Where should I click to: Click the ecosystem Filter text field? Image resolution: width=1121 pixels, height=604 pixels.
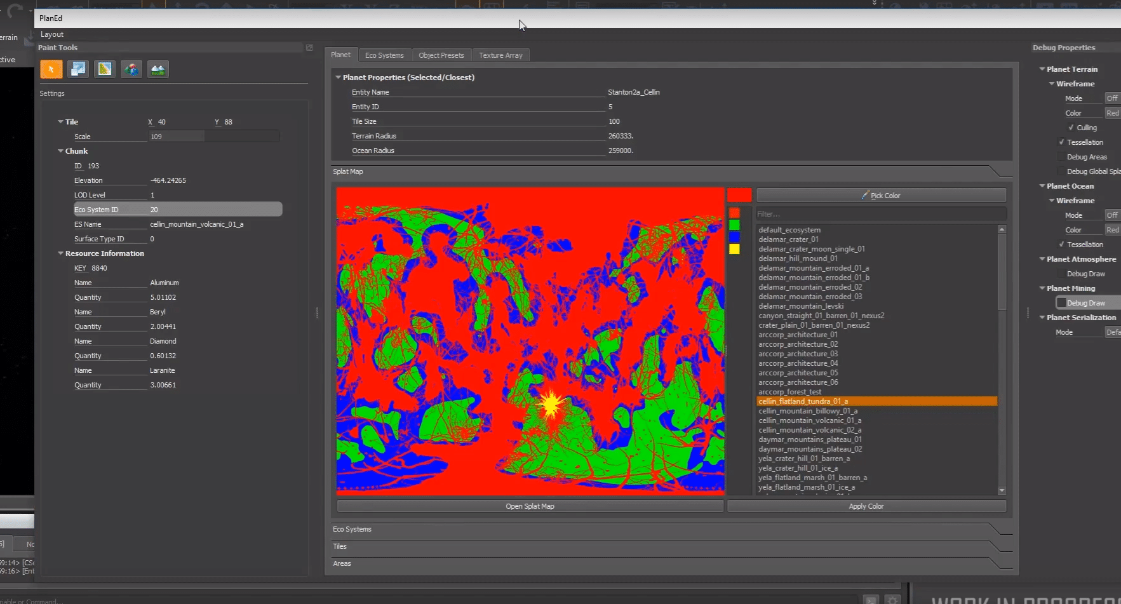pyautogui.click(x=880, y=214)
